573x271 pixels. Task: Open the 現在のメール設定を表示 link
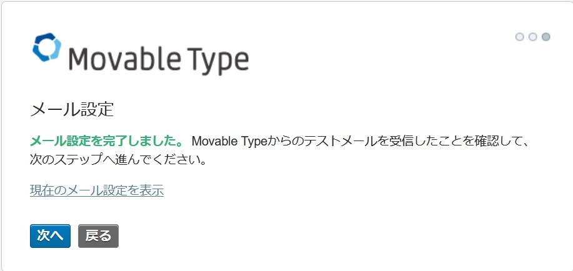pyautogui.click(x=97, y=190)
